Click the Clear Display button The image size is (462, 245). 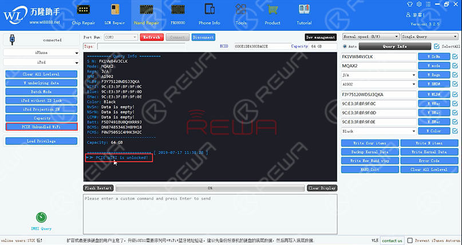pyautogui.click(x=322, y=188)
